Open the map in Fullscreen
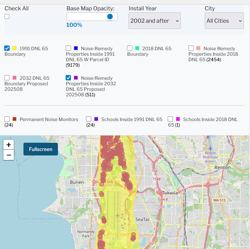The height and width of the screenshot is (249, 250). tap(41, 149)
